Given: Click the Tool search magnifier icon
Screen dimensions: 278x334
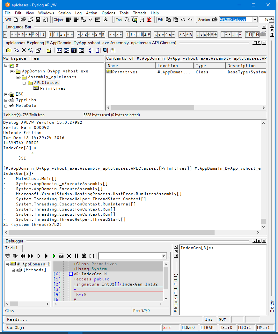Looking at the screenshot, I should tap(127, 20).
